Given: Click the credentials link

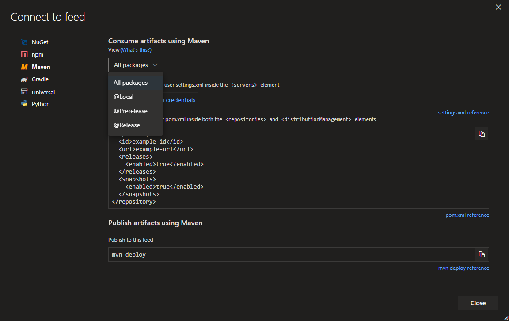Looking at the screenshot, I should coord(180,100).
